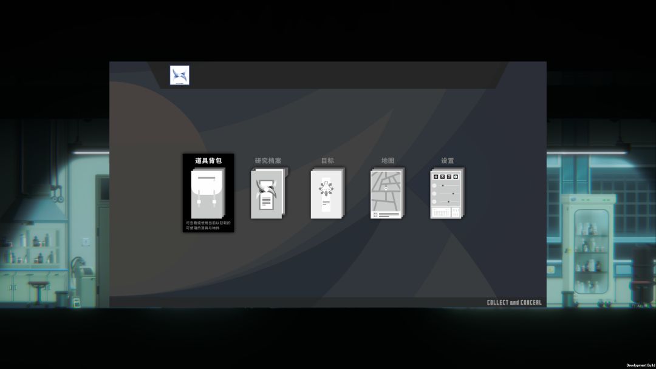Click the location pin on the map card
Viewport: 656px width, 369px height.
(x=386, y=188)
